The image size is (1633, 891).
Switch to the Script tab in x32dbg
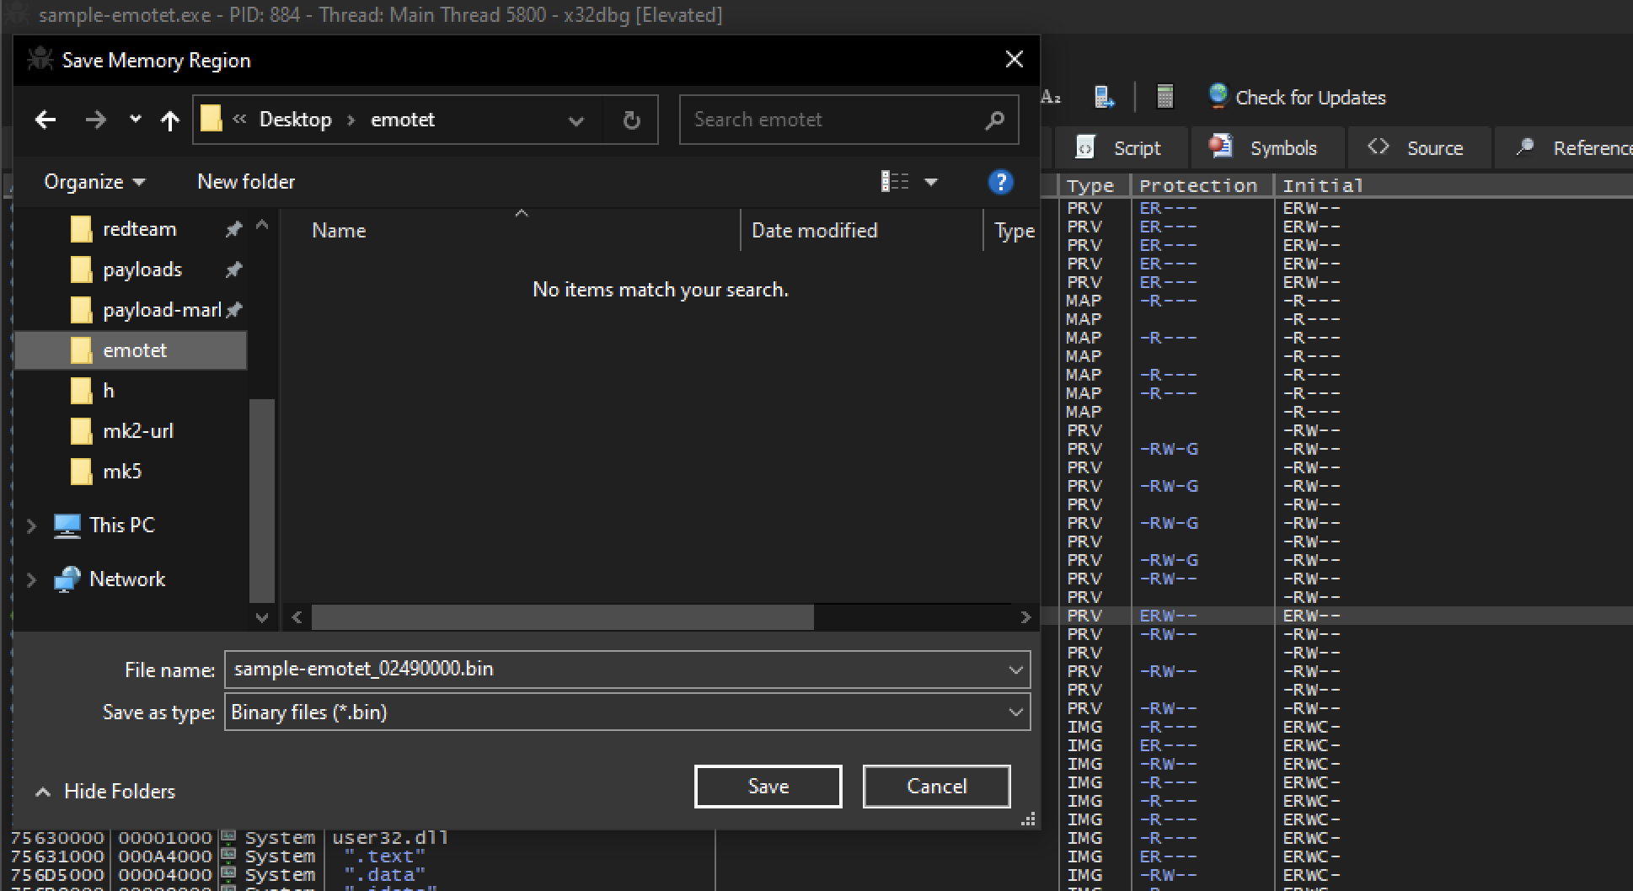tap(1121, 148)
